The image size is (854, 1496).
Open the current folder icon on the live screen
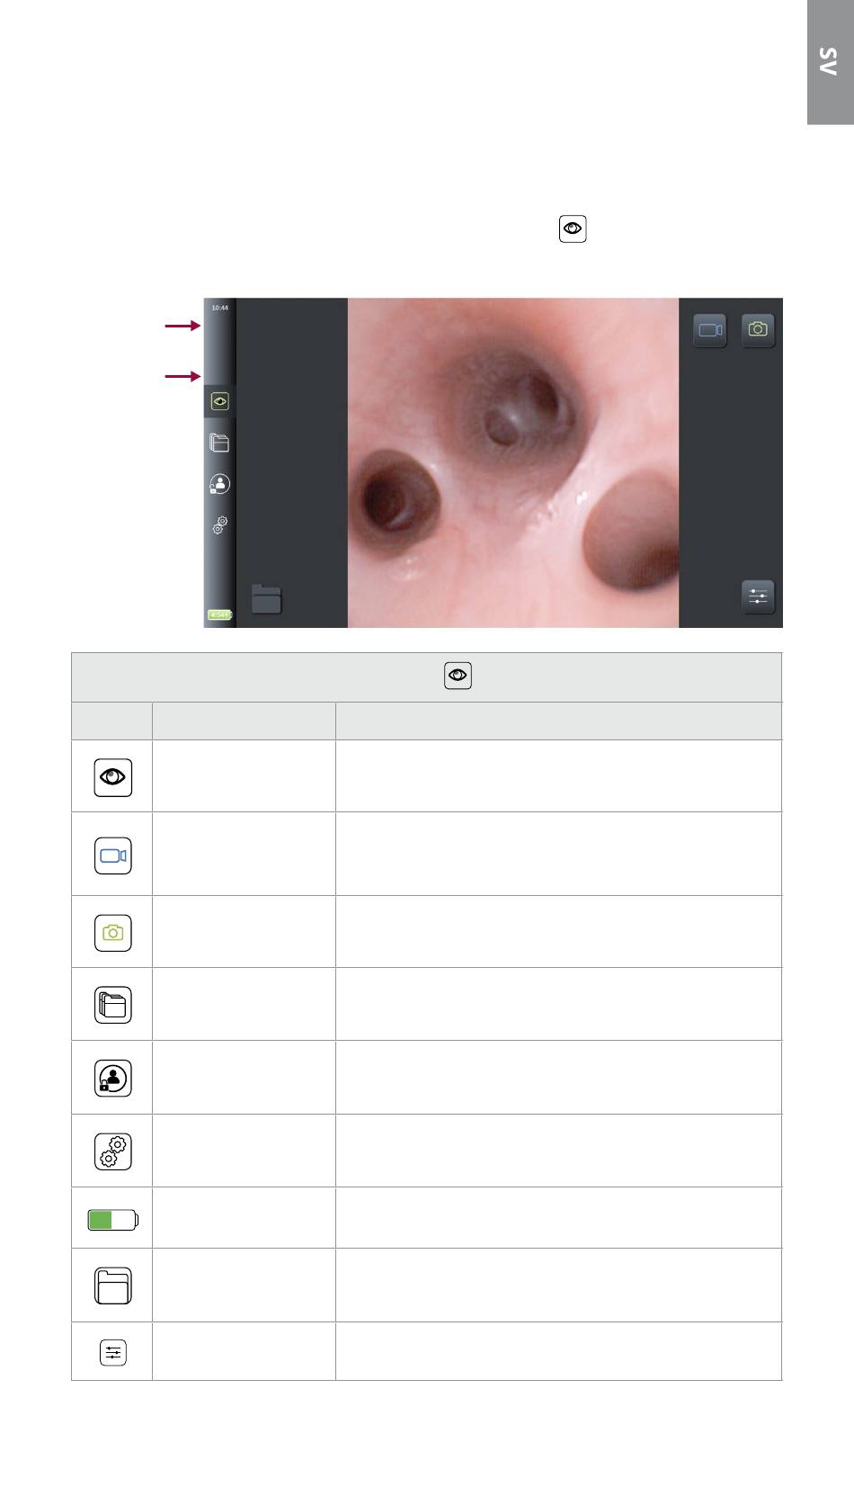tap(267, 599)
